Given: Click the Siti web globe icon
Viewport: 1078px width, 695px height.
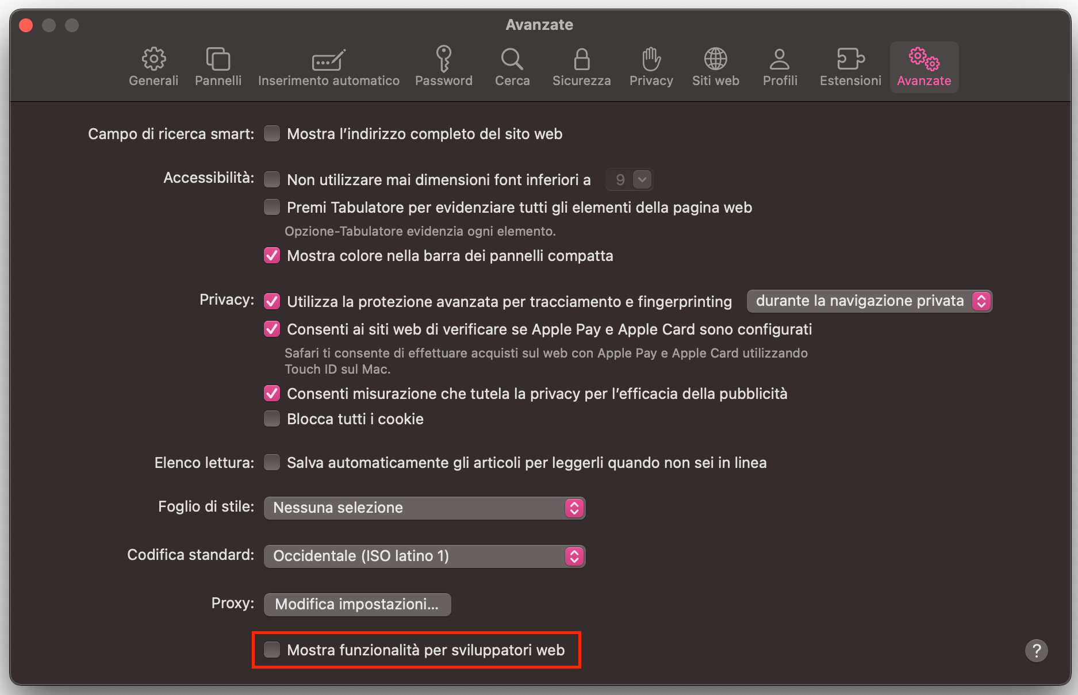Looking at the screenshot, I should pyautogui.click(x=715, y=67).
